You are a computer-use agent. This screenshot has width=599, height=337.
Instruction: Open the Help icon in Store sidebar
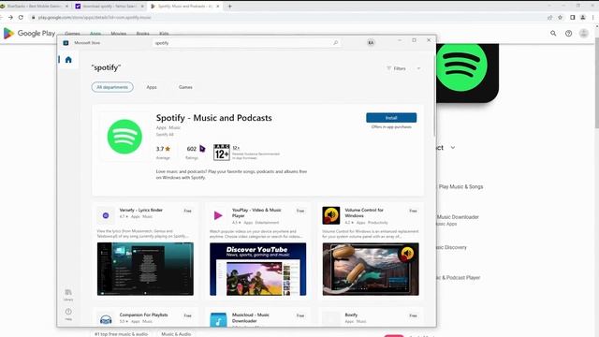68,314
